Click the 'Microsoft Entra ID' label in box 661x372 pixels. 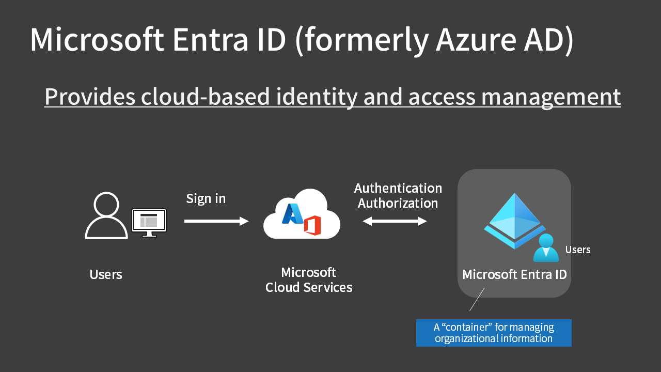coord(514,274)
